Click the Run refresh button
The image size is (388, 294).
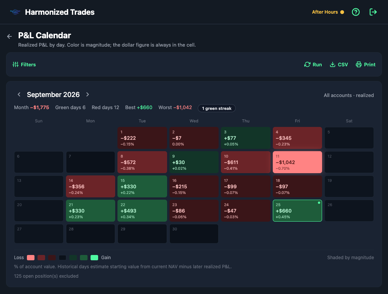(x=313, y=64)
